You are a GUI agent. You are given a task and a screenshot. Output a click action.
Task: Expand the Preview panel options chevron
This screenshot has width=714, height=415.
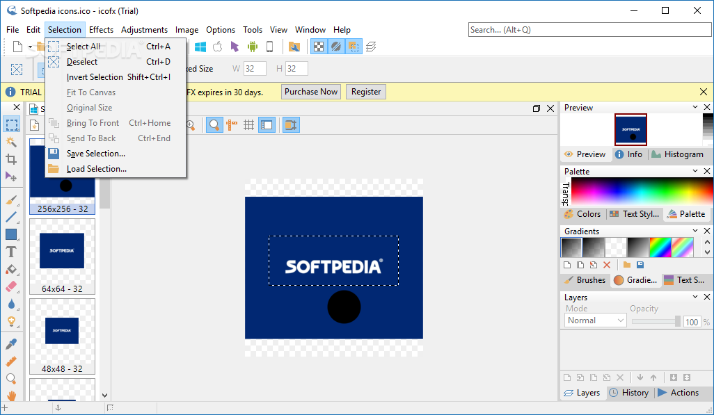[695, 107]
